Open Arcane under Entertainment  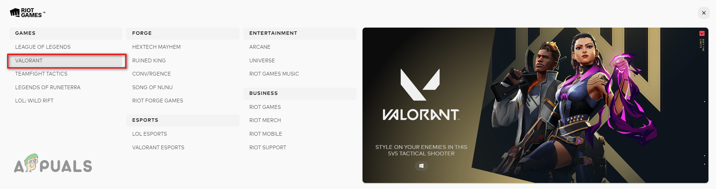[260, 47]
